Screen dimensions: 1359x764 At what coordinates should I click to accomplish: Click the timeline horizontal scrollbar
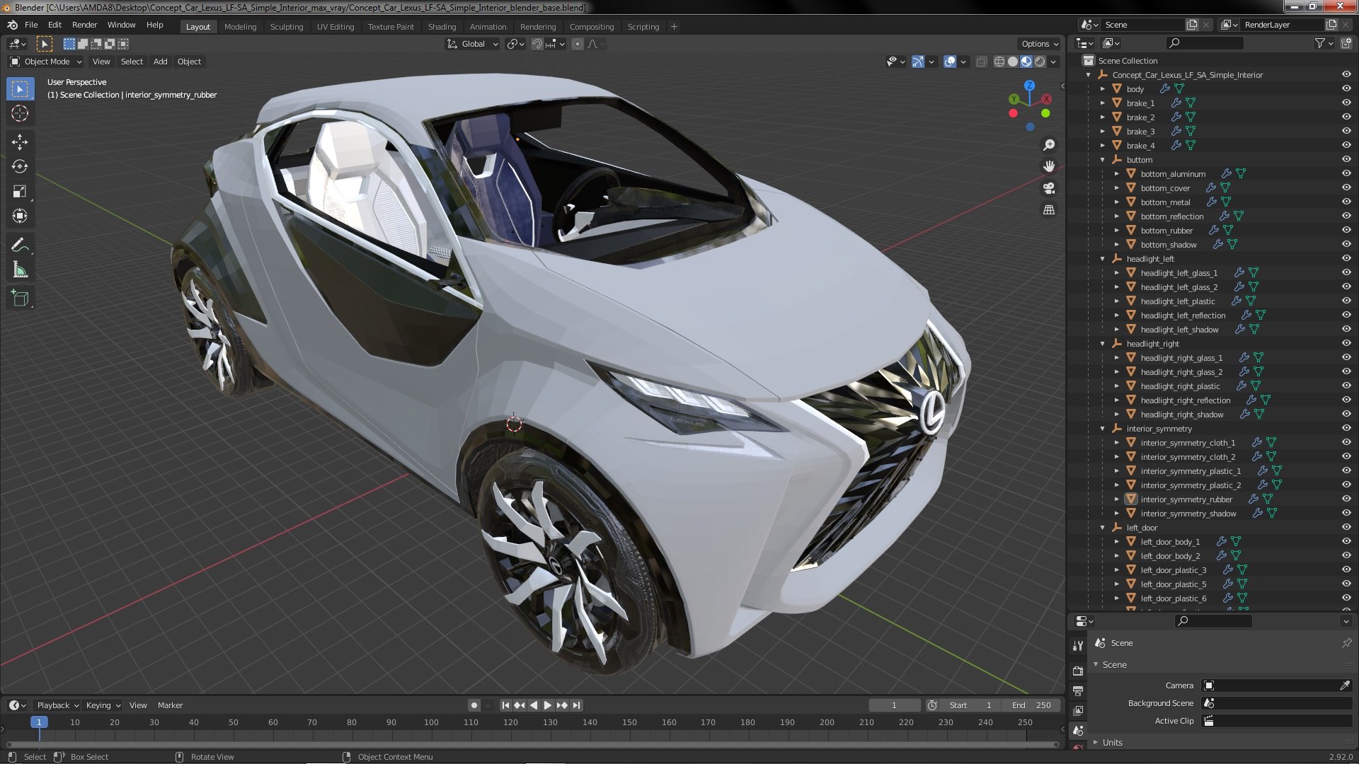531,744
